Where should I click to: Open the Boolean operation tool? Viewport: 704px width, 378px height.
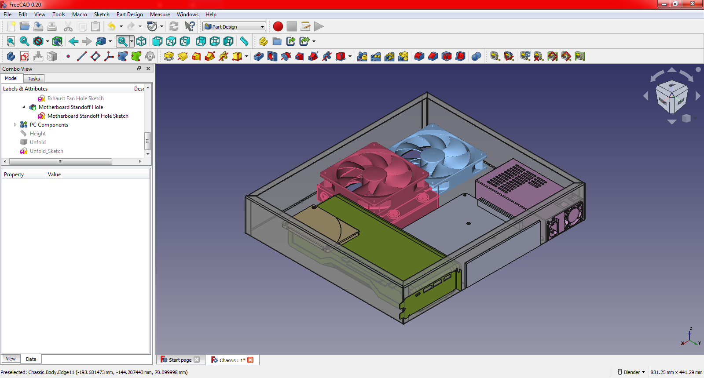pyautogui.click(x=476, y=56)
